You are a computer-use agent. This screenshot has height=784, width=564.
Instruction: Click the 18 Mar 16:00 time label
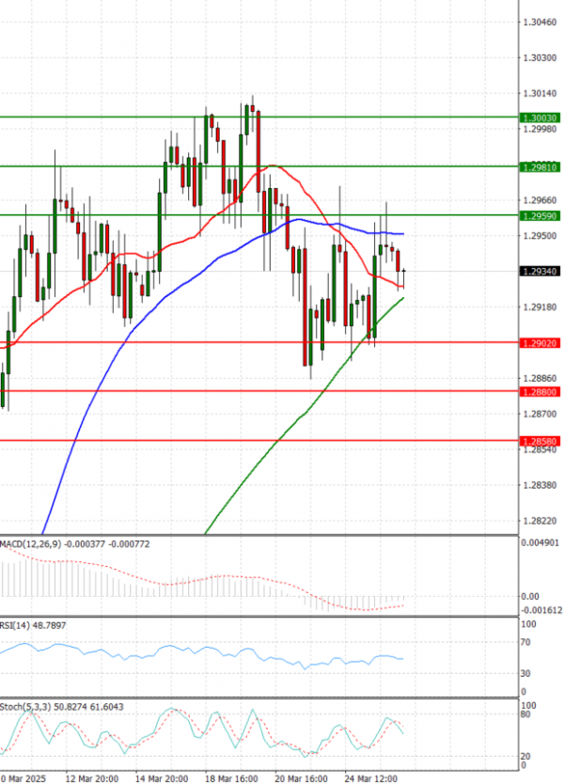tap(232, 778)
